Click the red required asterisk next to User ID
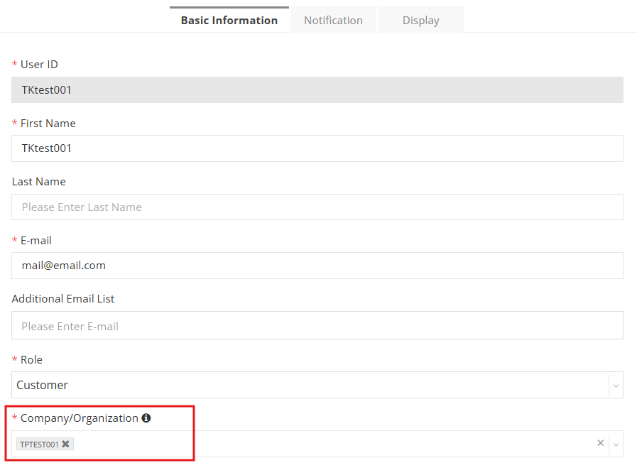The image size is (637, 463). (x=13, y=64)
